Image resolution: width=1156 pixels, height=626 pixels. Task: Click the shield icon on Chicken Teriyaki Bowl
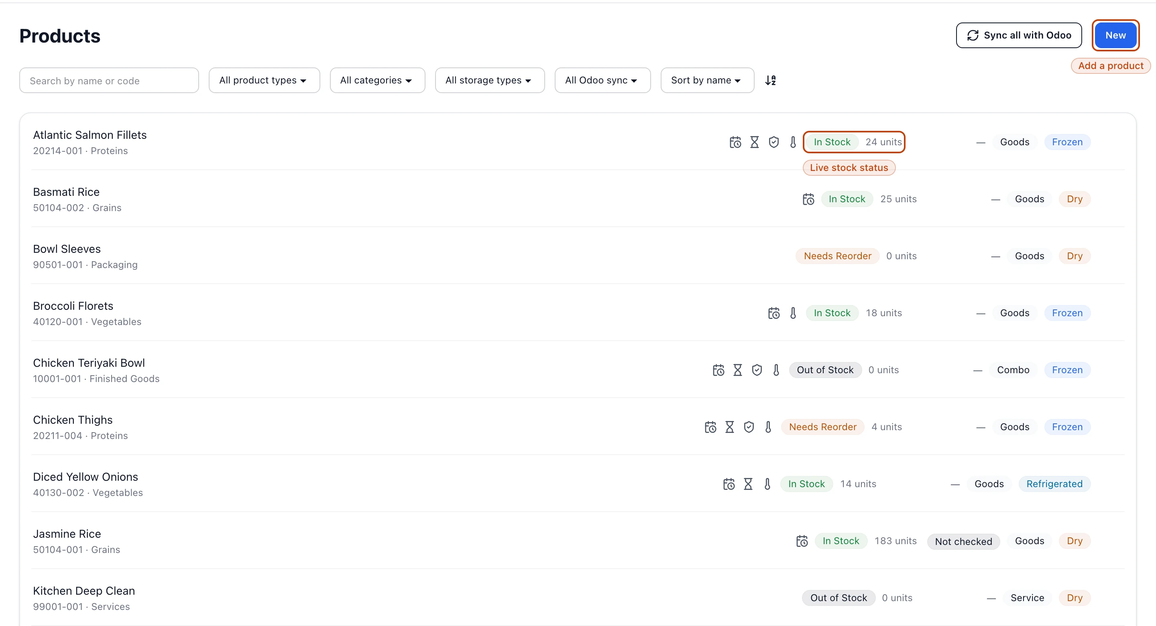[x=757, y=370]
